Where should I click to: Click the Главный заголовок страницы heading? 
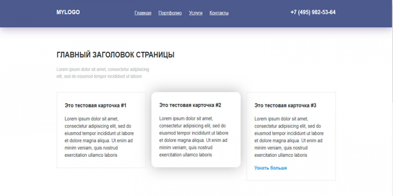(116, 55)
